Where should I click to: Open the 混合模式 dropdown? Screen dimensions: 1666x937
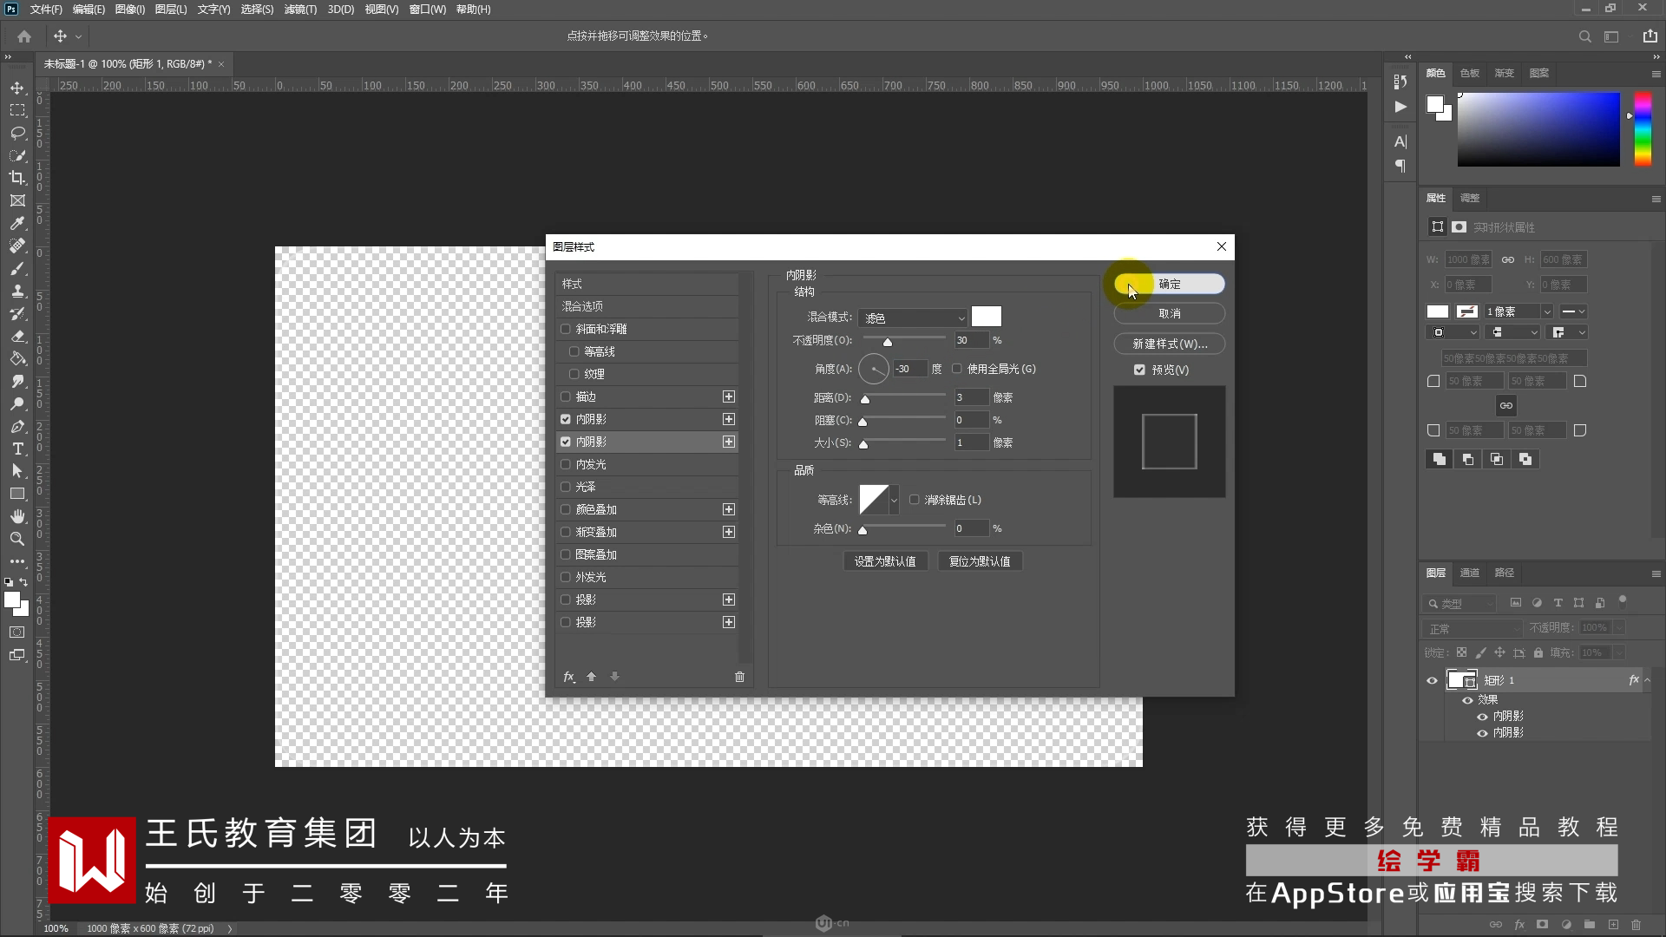point(913,318)
